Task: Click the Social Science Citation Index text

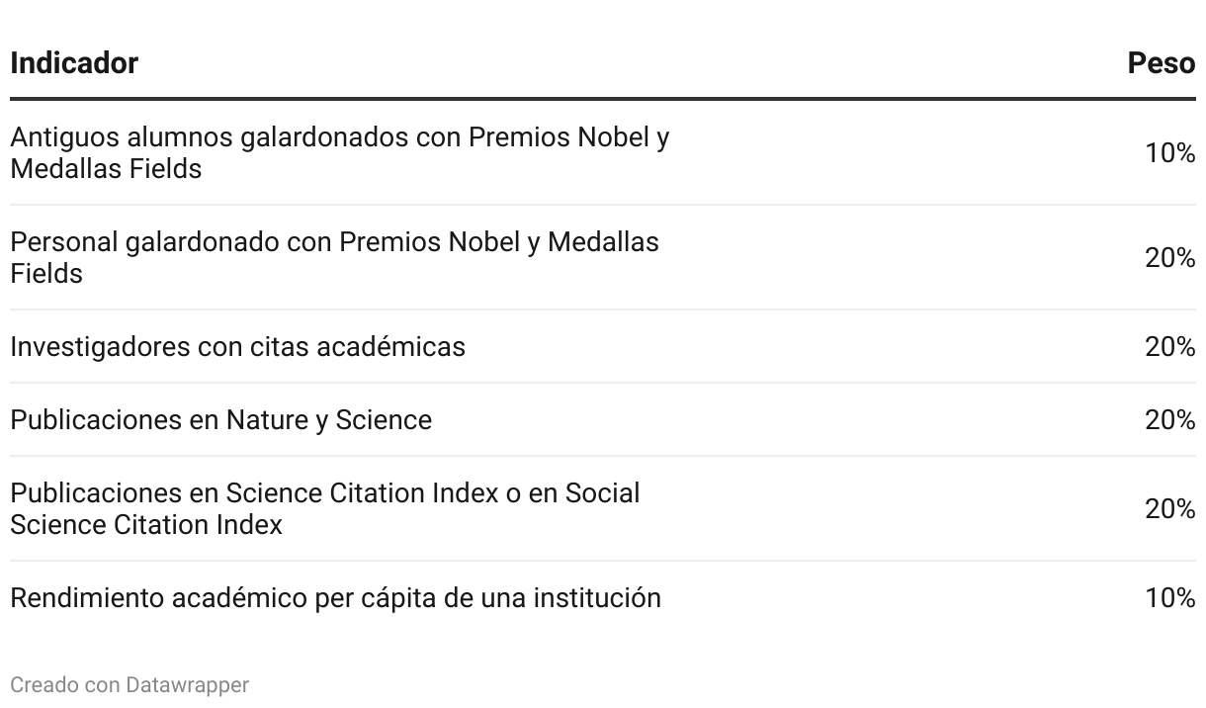Action: click(325, 508)
